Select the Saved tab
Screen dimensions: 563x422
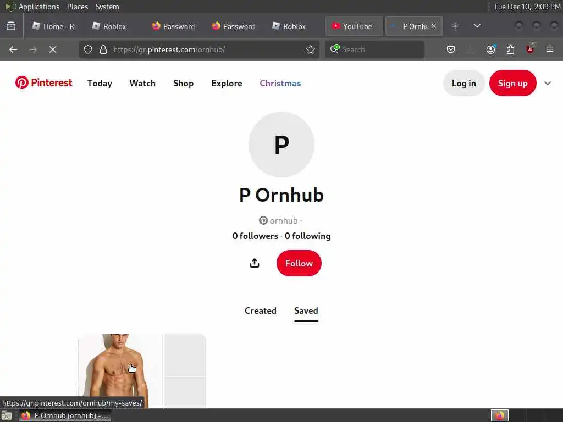tap(306, 311)
